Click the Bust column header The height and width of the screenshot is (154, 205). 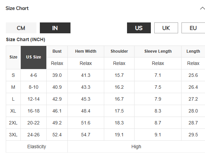pos(57,51)
